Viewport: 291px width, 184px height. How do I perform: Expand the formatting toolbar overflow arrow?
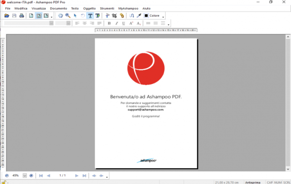coord(168,25)
